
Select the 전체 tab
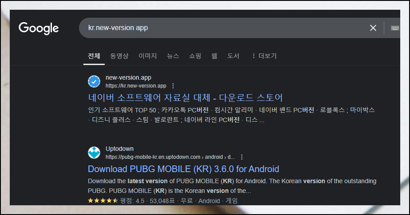(94, 56)
